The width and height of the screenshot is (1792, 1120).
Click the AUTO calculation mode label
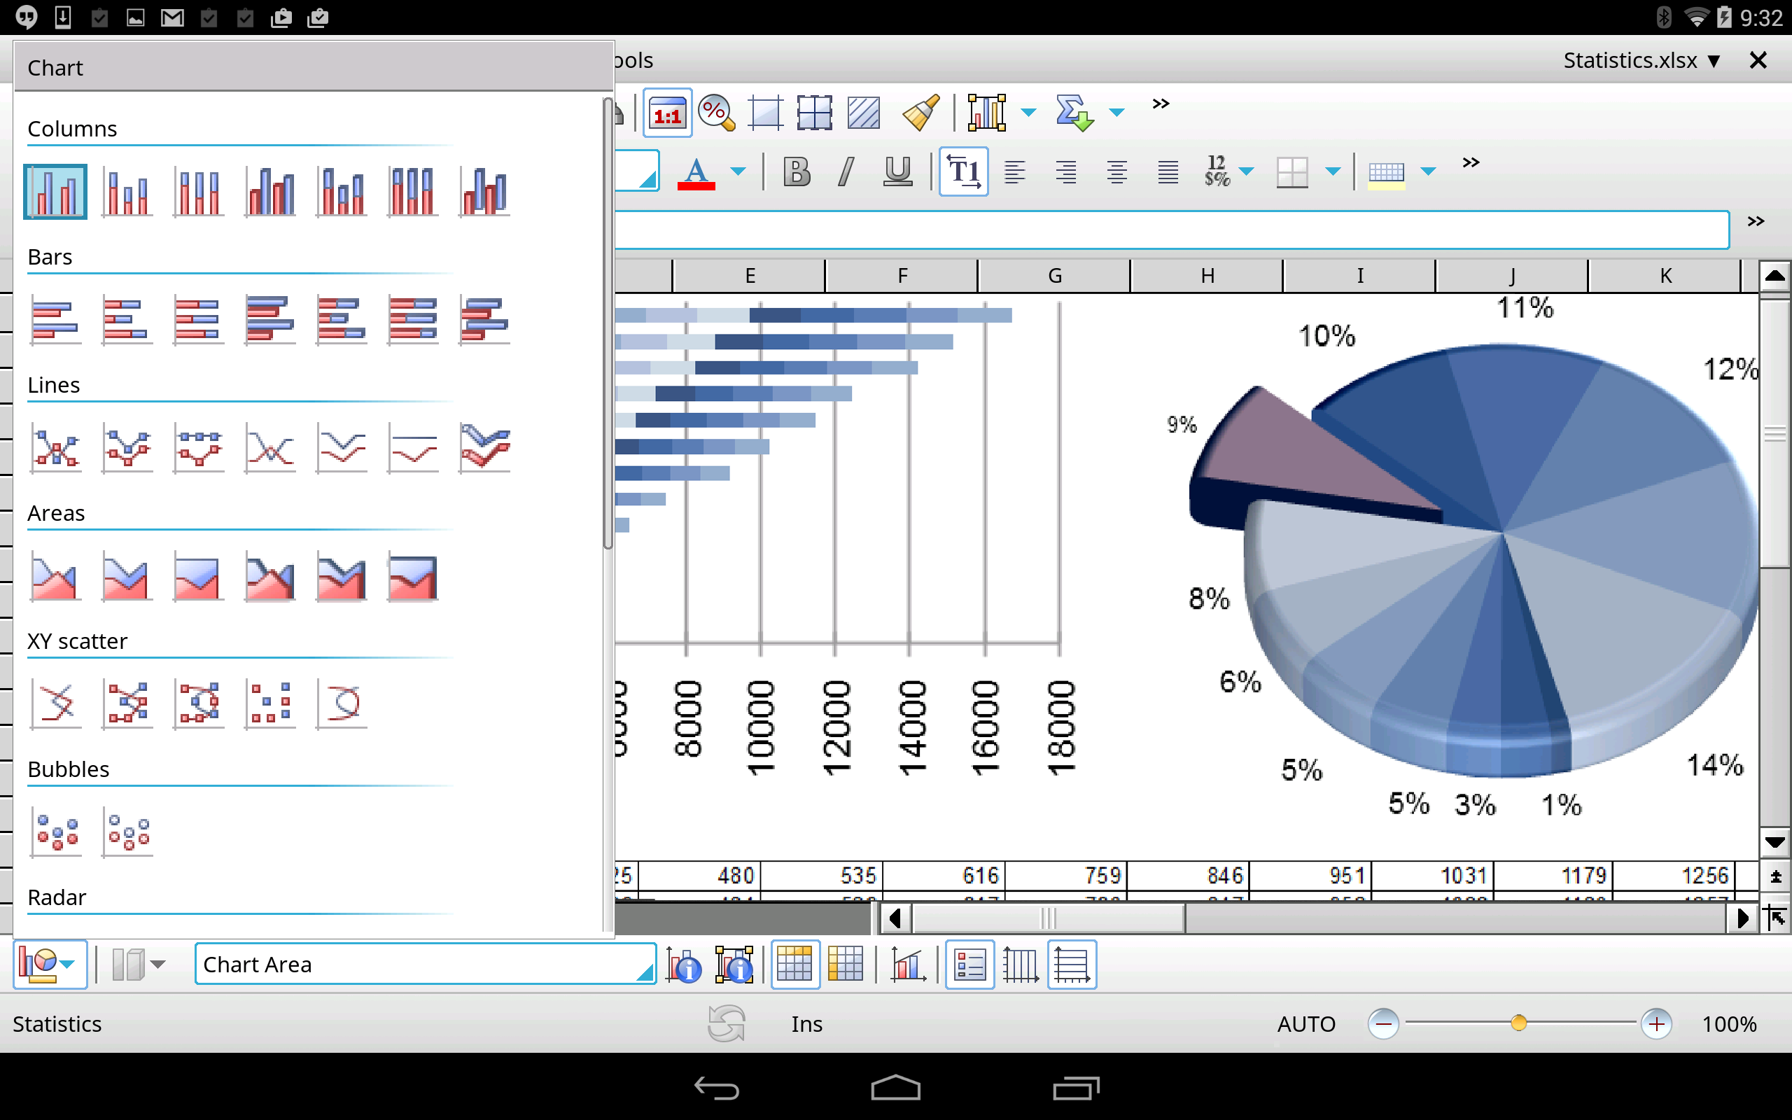coord(1306,1023)
